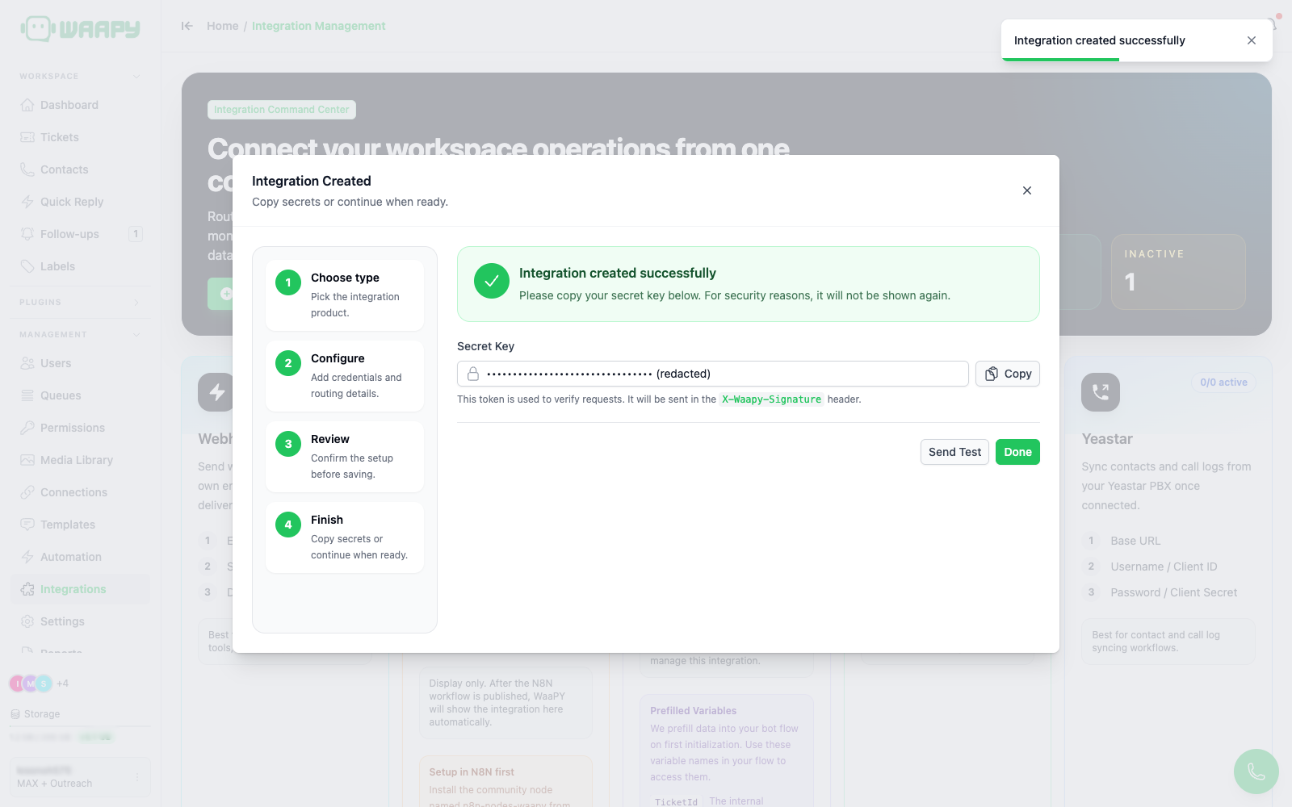Viewport: 1292px width, 807px height.
Task: Click the Media Library icon
Action: tap(27, 460)
